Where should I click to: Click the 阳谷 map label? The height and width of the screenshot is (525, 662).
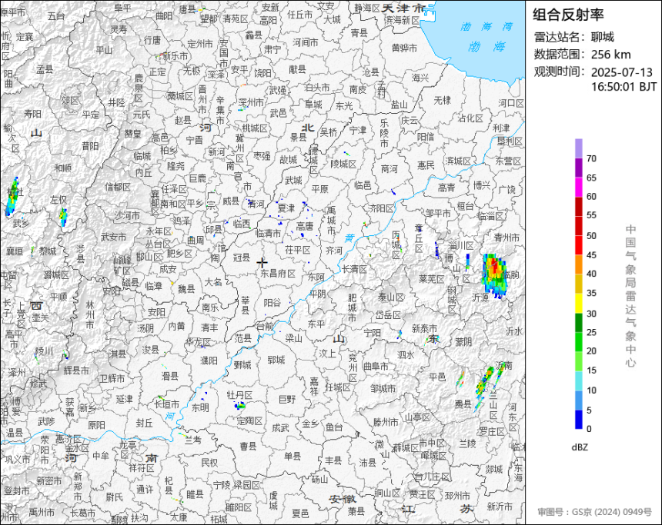coord(272,303)
